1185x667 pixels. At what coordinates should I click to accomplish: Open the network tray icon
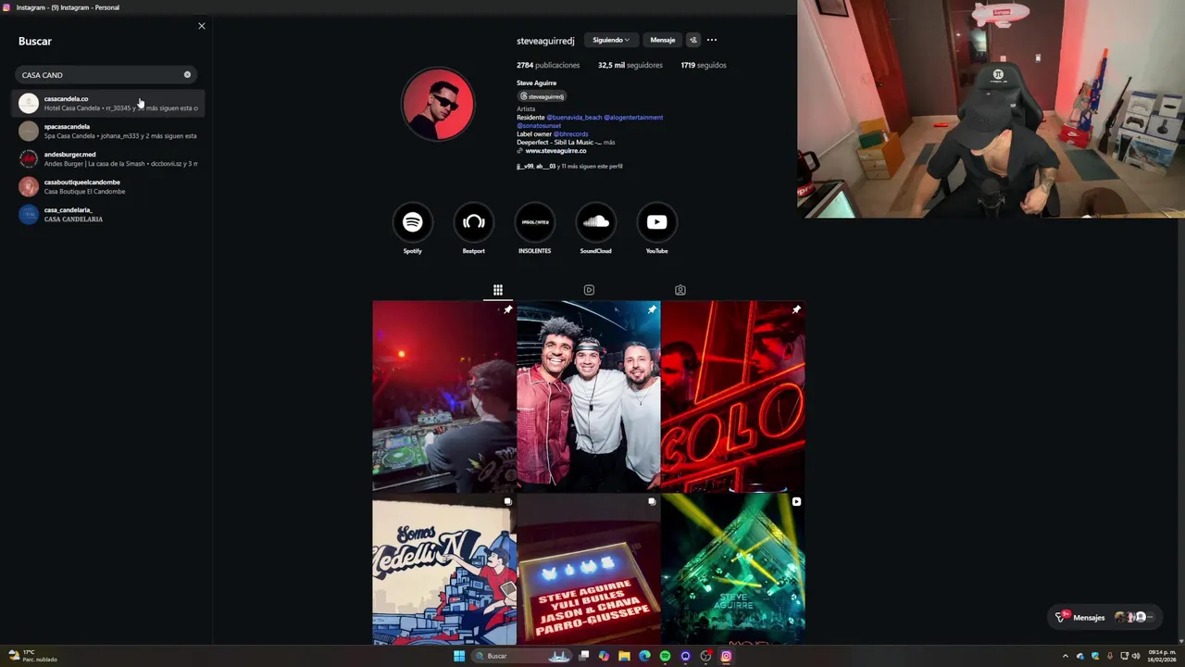click(1124, 656)
